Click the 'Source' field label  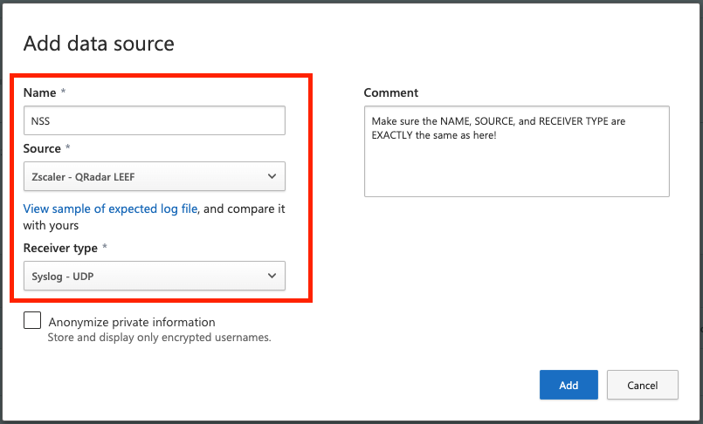click(x=42, y=148)
